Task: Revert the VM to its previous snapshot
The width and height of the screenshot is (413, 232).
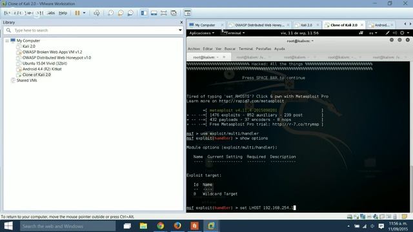Action: pyautogui.click(x=121, y=13)
